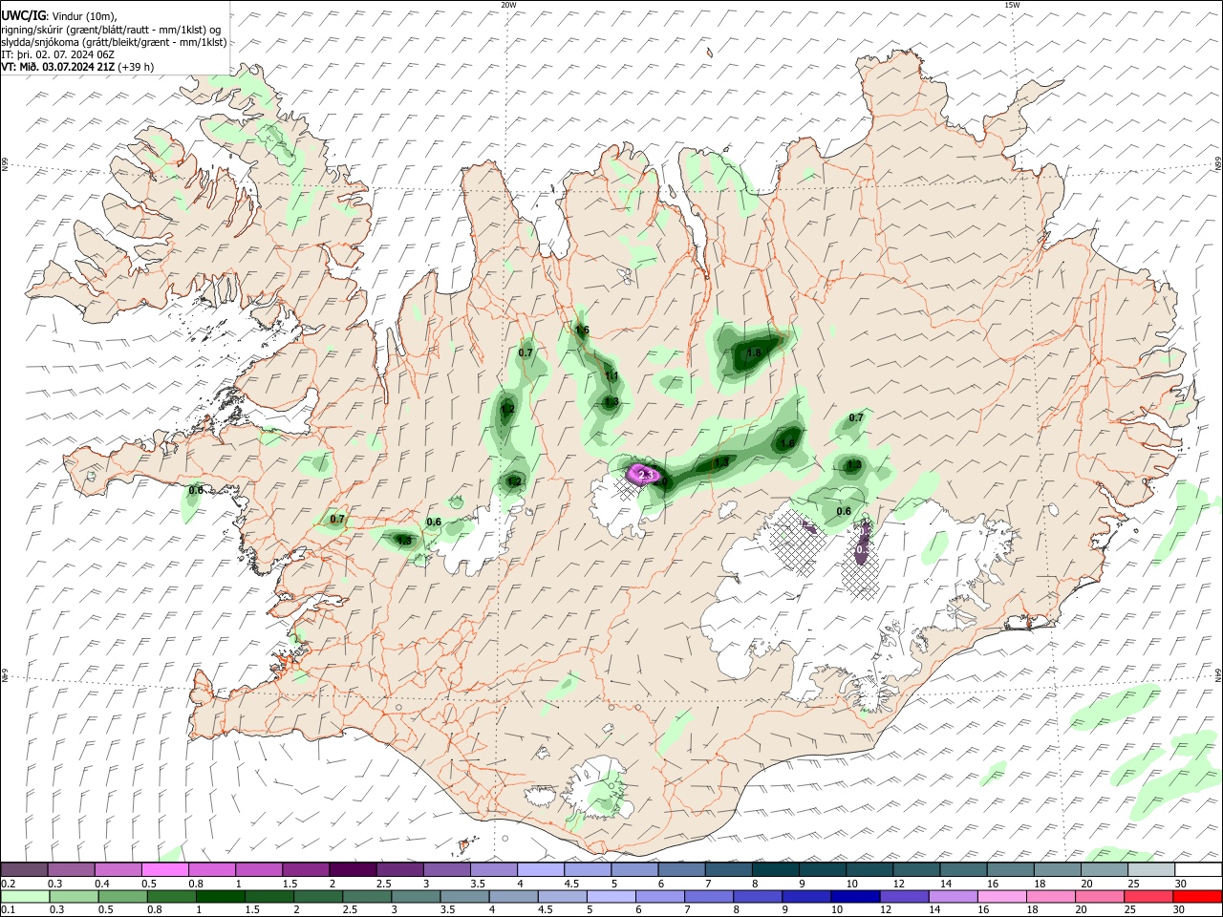Select the bright pink 0.5 swatch in the upper legend
The image size is (1223, 917).
[164, 870]
